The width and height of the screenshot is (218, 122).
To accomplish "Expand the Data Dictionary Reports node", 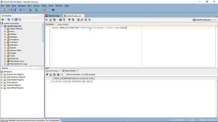I will (2, 77).
